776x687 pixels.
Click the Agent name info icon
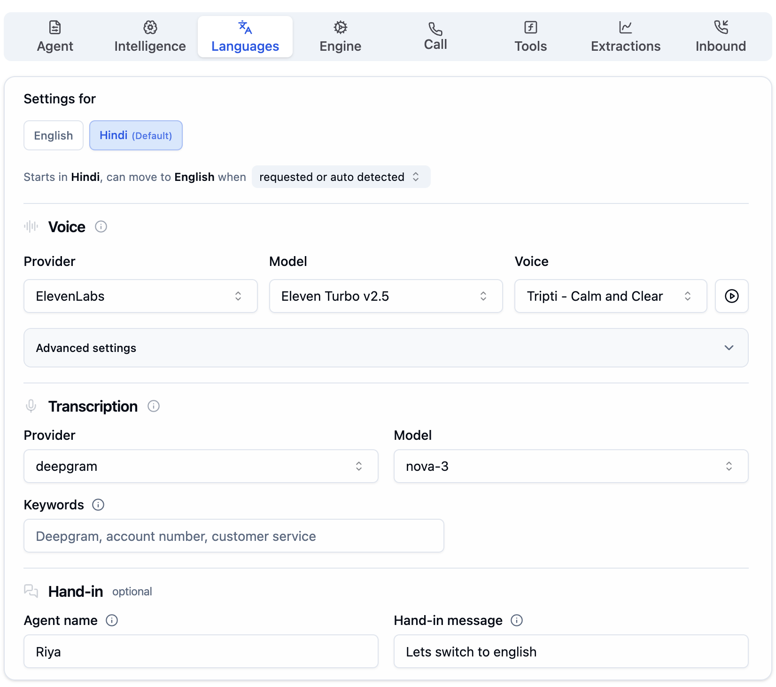(112, 620)
